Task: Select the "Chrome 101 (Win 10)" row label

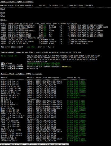Action: pos(10,92)
